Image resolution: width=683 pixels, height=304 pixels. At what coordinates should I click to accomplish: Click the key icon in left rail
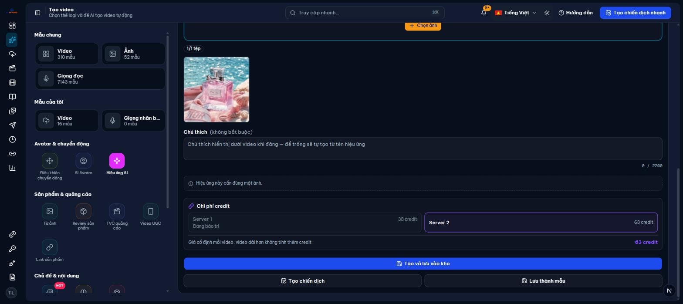pyautogui.click(x=12, y=249)
